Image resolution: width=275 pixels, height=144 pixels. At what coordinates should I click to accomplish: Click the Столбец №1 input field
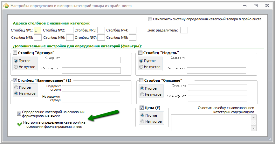(x=38, y=30)
